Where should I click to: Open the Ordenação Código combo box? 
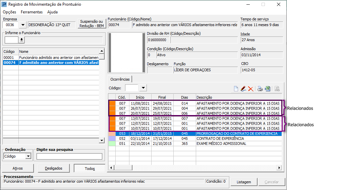(17, 156)
